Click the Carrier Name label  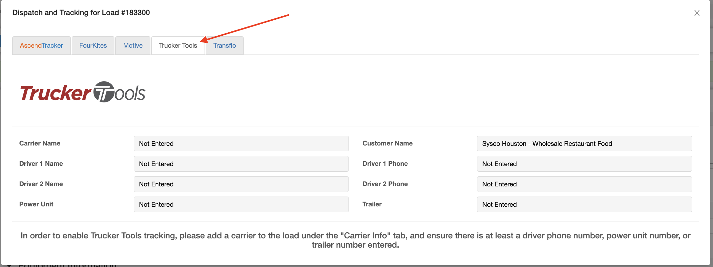[40, 143]
